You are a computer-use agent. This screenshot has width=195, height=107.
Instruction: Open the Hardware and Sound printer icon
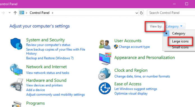pyautogui.click(x=17, y=85)
